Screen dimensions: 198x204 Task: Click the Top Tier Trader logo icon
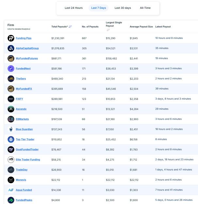coord(11,139)
